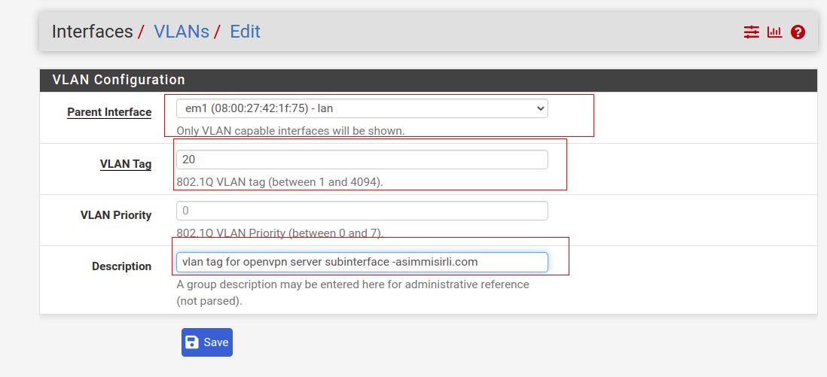827x377 pixels.
Task: Go to the VLANs breadcrumb link
Action: click(x=182, y=32)
